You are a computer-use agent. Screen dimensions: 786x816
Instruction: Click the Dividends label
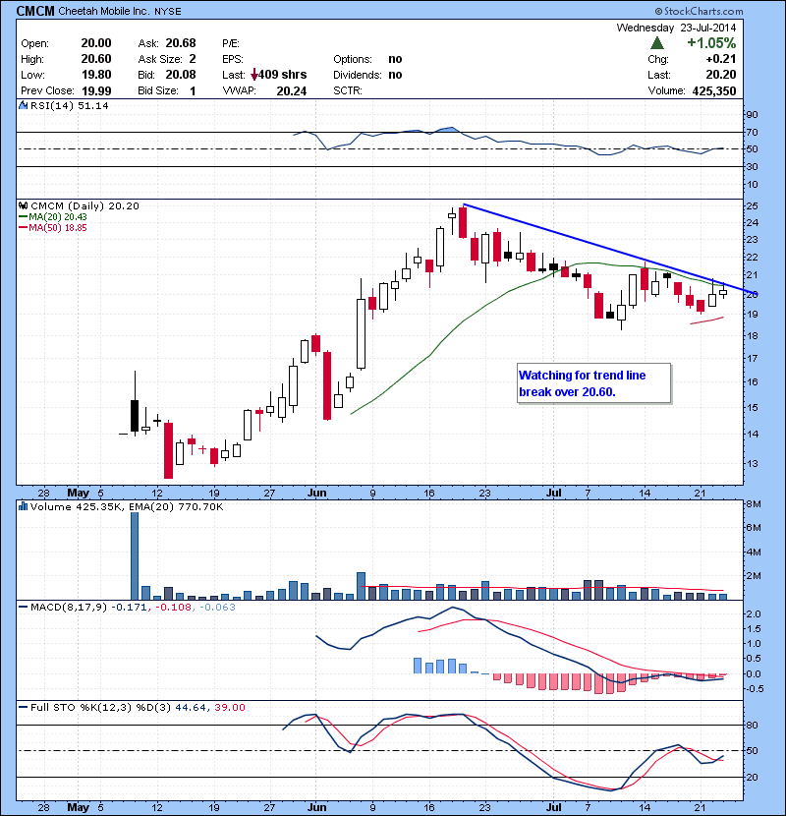(358, 75)
